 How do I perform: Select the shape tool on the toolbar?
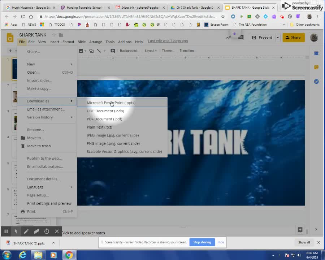[x=91, y=51]
